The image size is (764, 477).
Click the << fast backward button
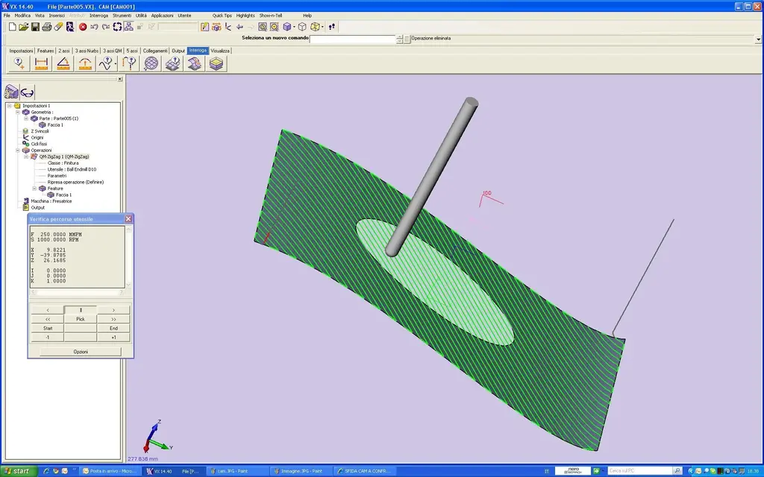point(48,319)
